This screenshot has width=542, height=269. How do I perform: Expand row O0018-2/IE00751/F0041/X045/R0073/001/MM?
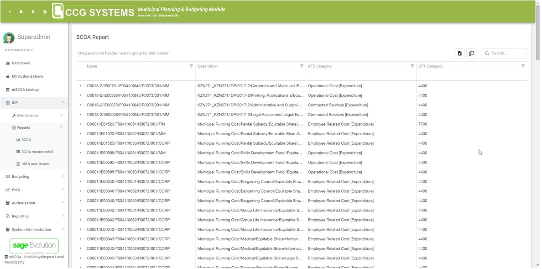[x=81, y=86]
